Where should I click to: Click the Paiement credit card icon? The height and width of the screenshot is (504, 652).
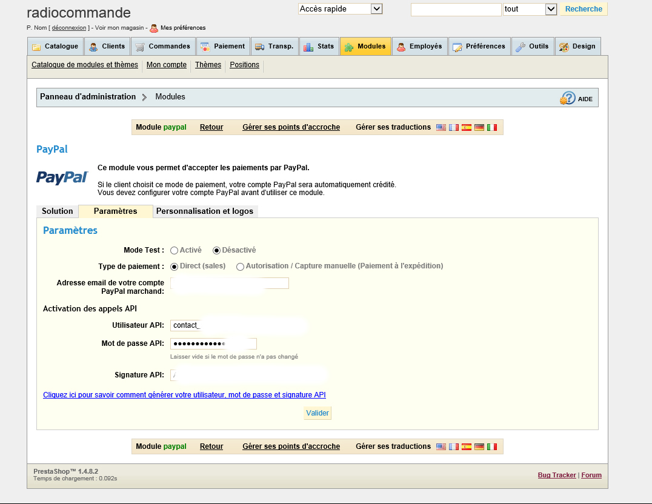point(205,47)
